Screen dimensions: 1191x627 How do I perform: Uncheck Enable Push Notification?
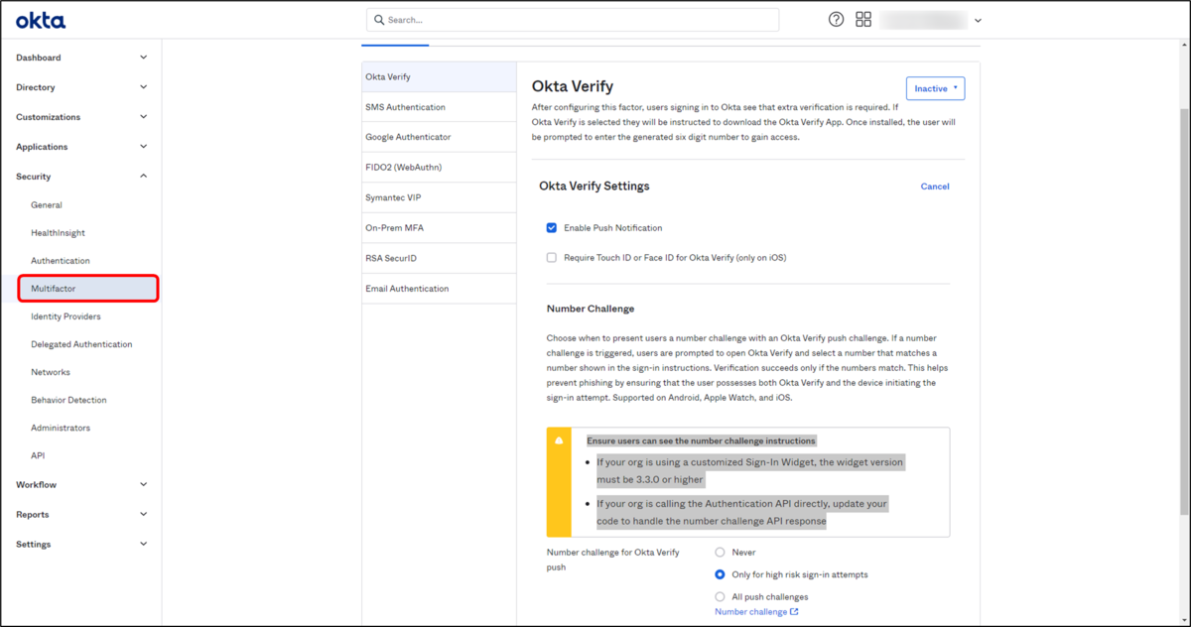click(x=552, y=228)
